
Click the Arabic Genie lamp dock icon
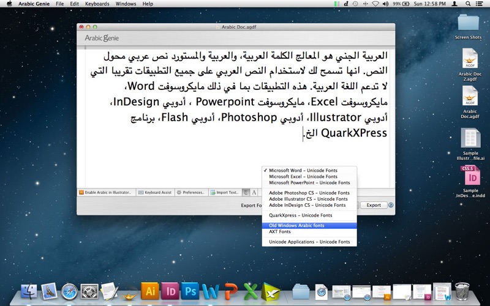click(130, 292)
